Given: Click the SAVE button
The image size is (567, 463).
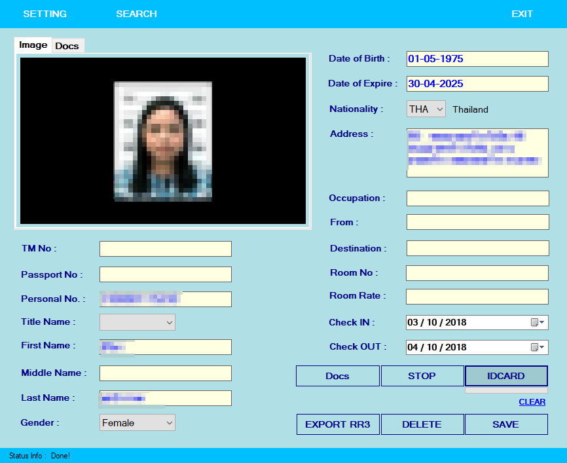Looking at the screenshot, I should pos(506,424).
